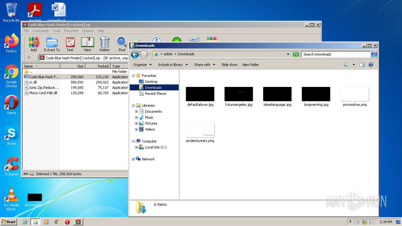Image resolution: width=402 pixels, height=226 pixels.
Task: Go back in the Downloads window
Action: [135, 54]
